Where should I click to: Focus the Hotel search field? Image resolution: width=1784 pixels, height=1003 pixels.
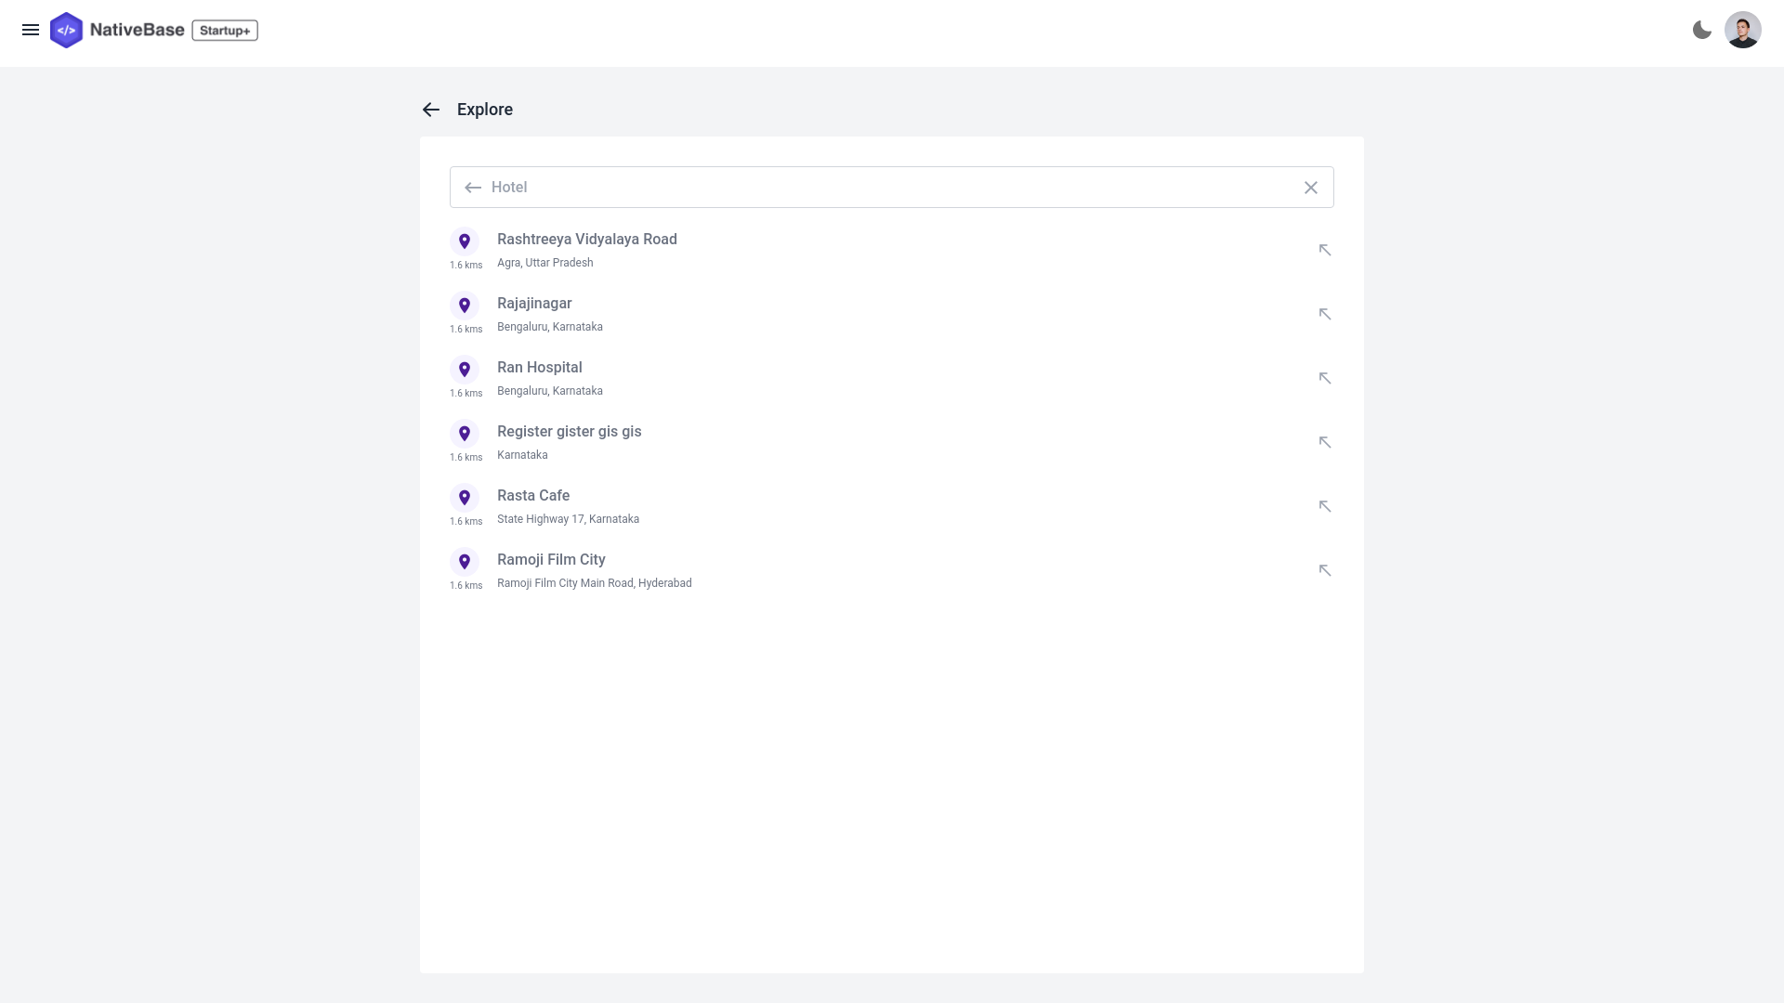892,188
